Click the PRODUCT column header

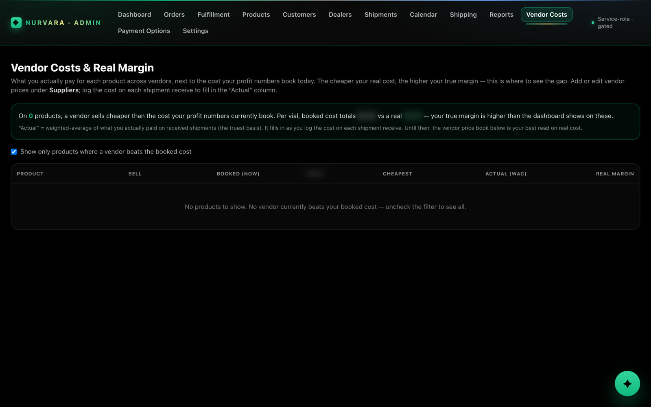coord(30,174)
